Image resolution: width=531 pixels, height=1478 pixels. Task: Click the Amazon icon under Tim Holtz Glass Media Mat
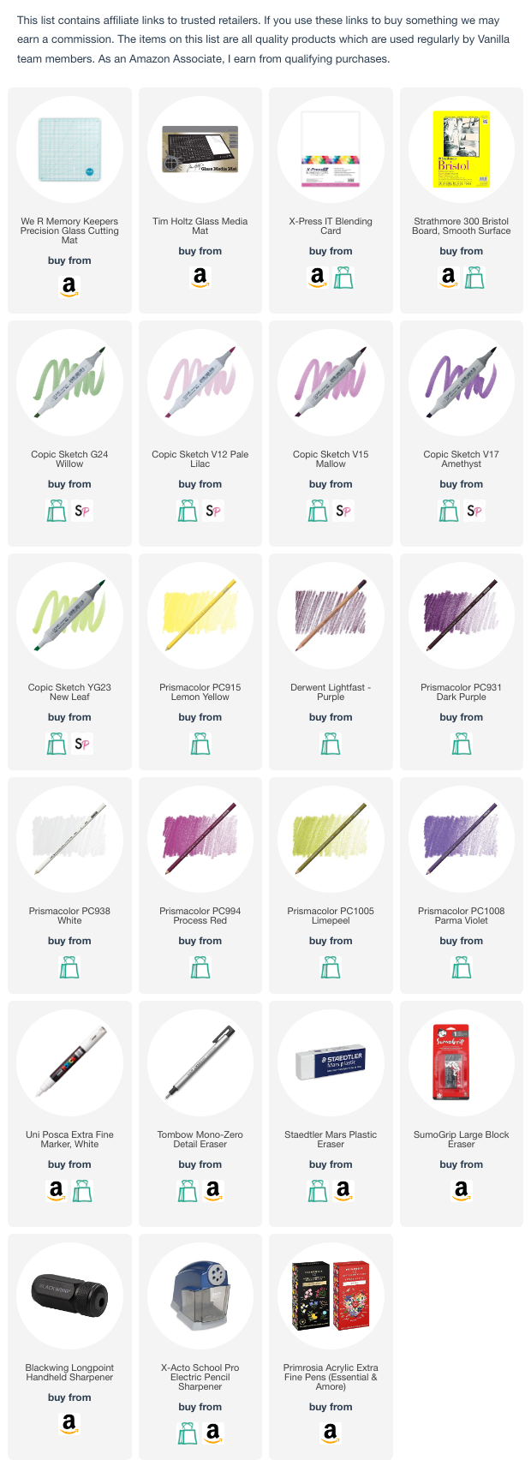(x=200, y=278)
